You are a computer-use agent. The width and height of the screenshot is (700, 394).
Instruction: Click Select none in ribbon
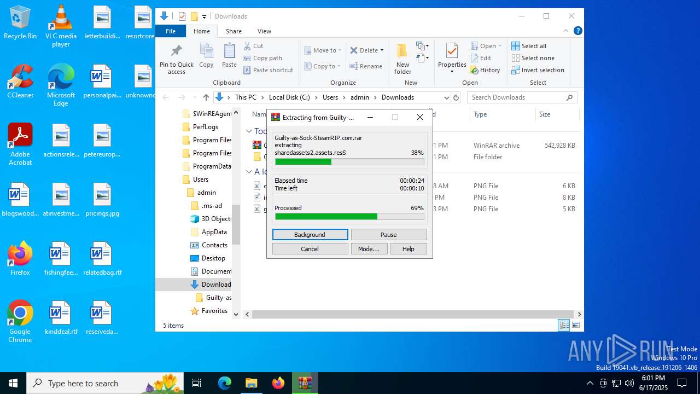(x=533, y=58)
